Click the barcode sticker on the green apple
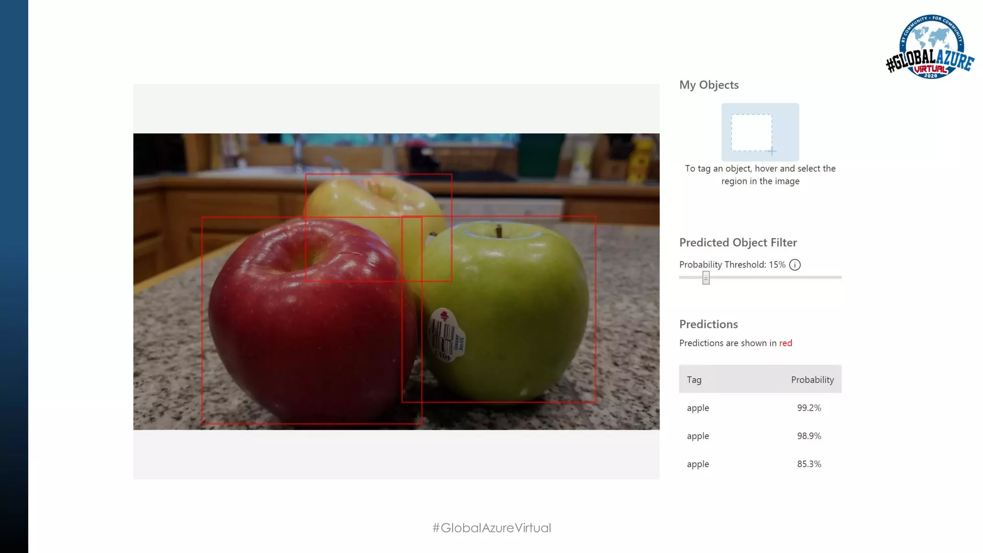 tap(446, 335)
